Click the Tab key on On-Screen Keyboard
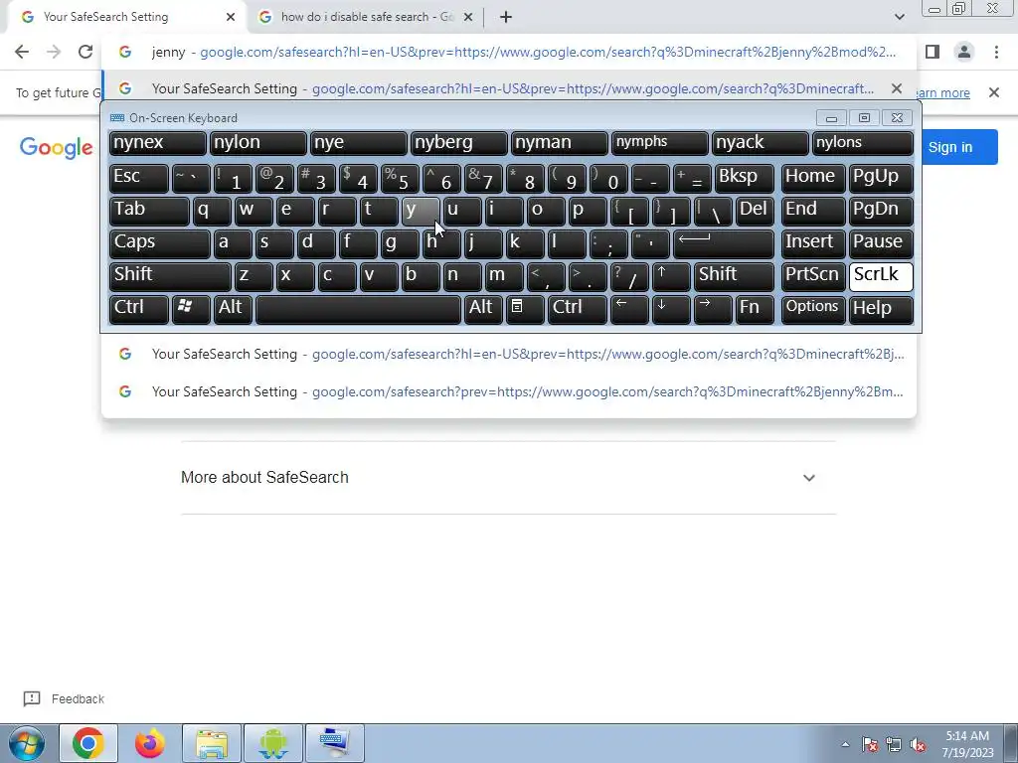Screen dimensions: 1018x763 [x=149, y=211]
